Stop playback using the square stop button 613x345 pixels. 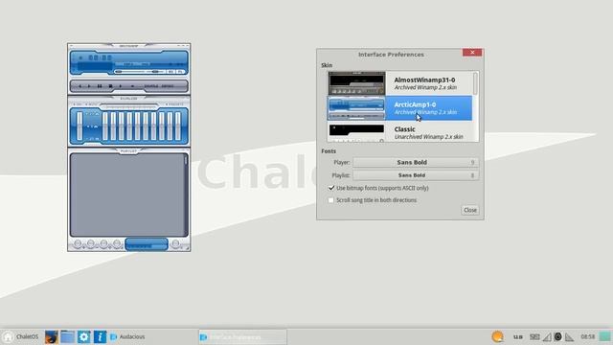coord(111,86)
